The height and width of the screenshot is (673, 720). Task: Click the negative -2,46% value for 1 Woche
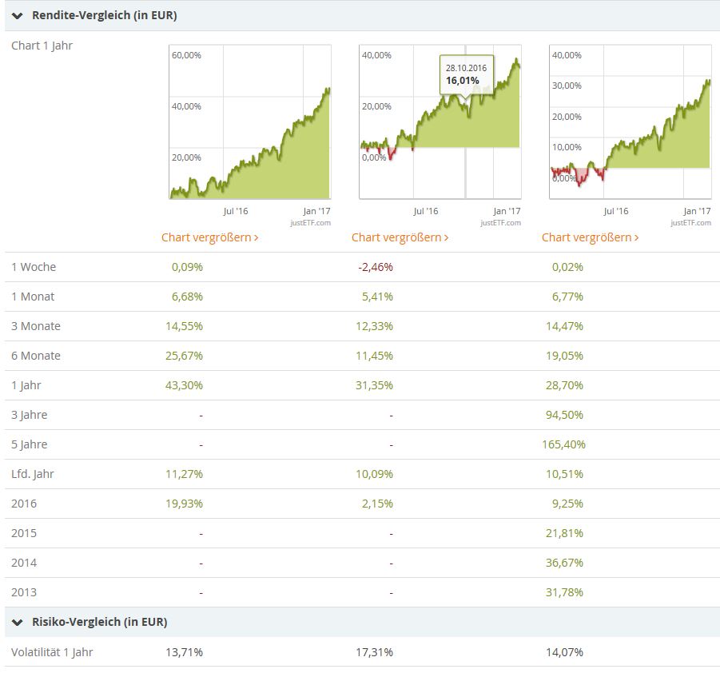coord(376,267)
